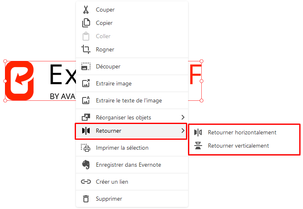
Task: Expand the Réorganiser les objets submenu arrow
Action: coord(183,117)
